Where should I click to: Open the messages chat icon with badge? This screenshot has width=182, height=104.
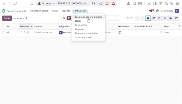coord(151,11)
